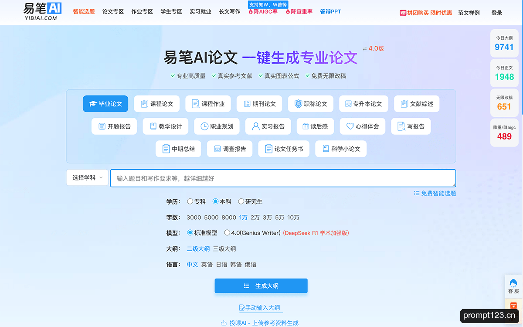Screen dimensions: 523x327
Task: Switch version via the 4.0版 toggle
Action: (373, 48)
